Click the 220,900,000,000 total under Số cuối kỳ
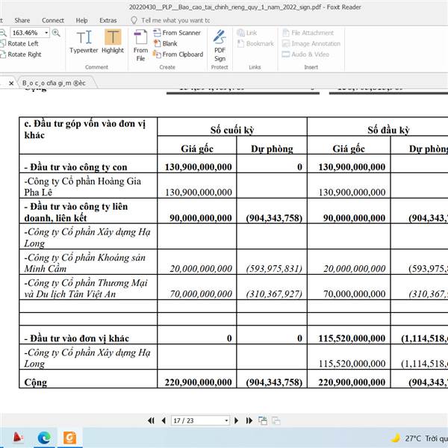The width and height of the screenshot is (448, 448). coord(198,382)
